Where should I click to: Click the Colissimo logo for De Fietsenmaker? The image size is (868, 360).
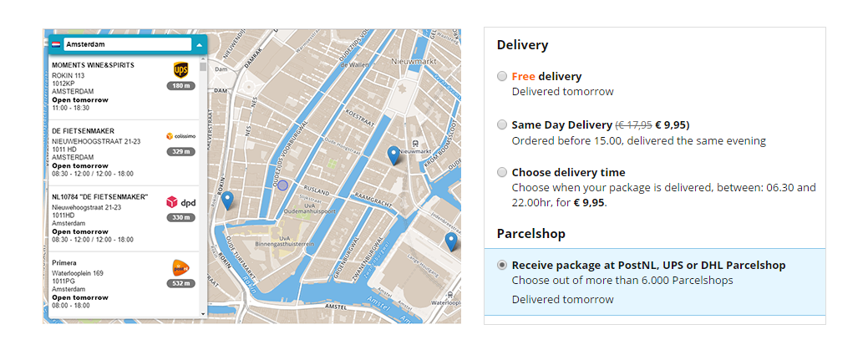point(181,136)
